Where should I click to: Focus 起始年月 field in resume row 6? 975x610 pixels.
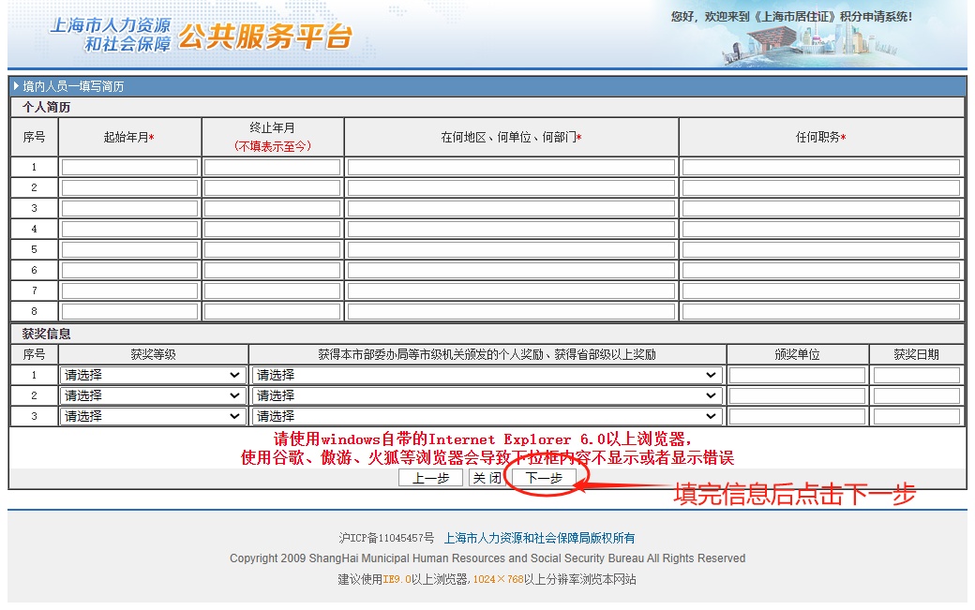tap(130, 270)
